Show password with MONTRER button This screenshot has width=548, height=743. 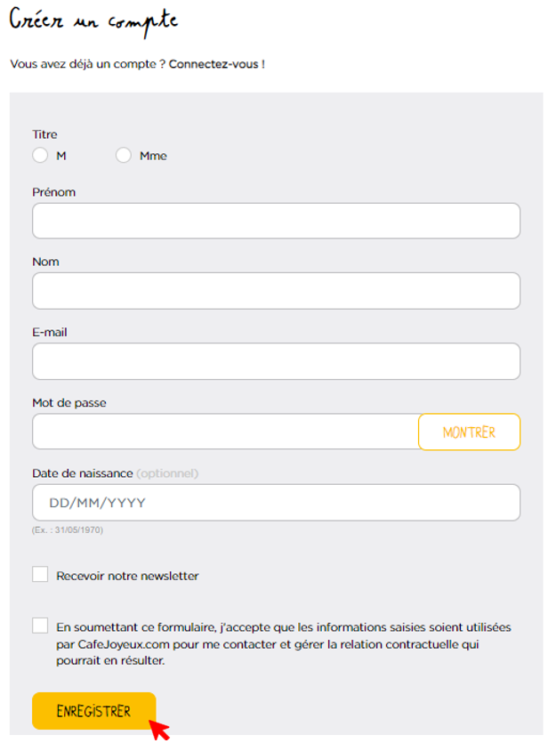pos(470,432)
